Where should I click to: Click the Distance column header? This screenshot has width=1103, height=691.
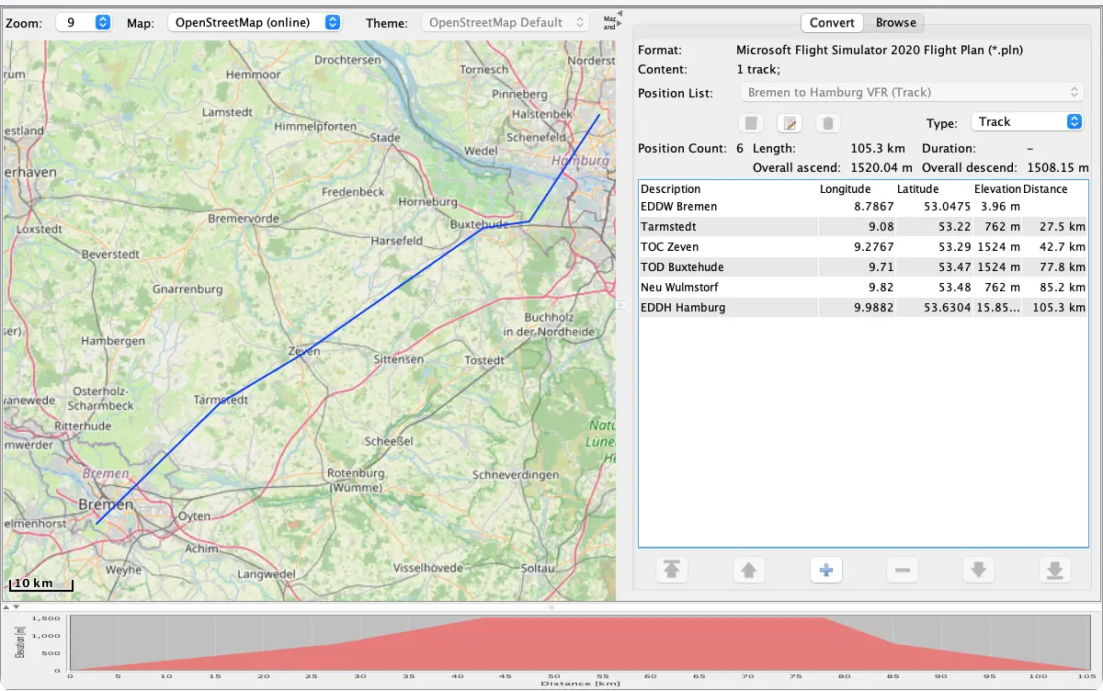coord(1045,189)
